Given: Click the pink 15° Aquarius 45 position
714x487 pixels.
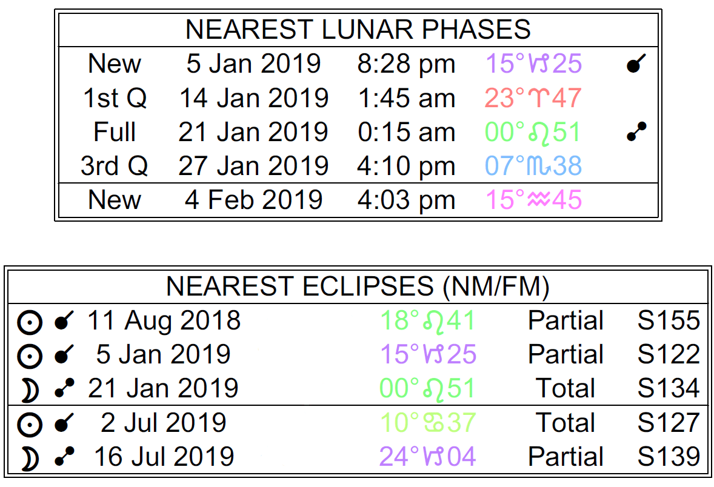Looking at the screenshot, I should (534, 200).
